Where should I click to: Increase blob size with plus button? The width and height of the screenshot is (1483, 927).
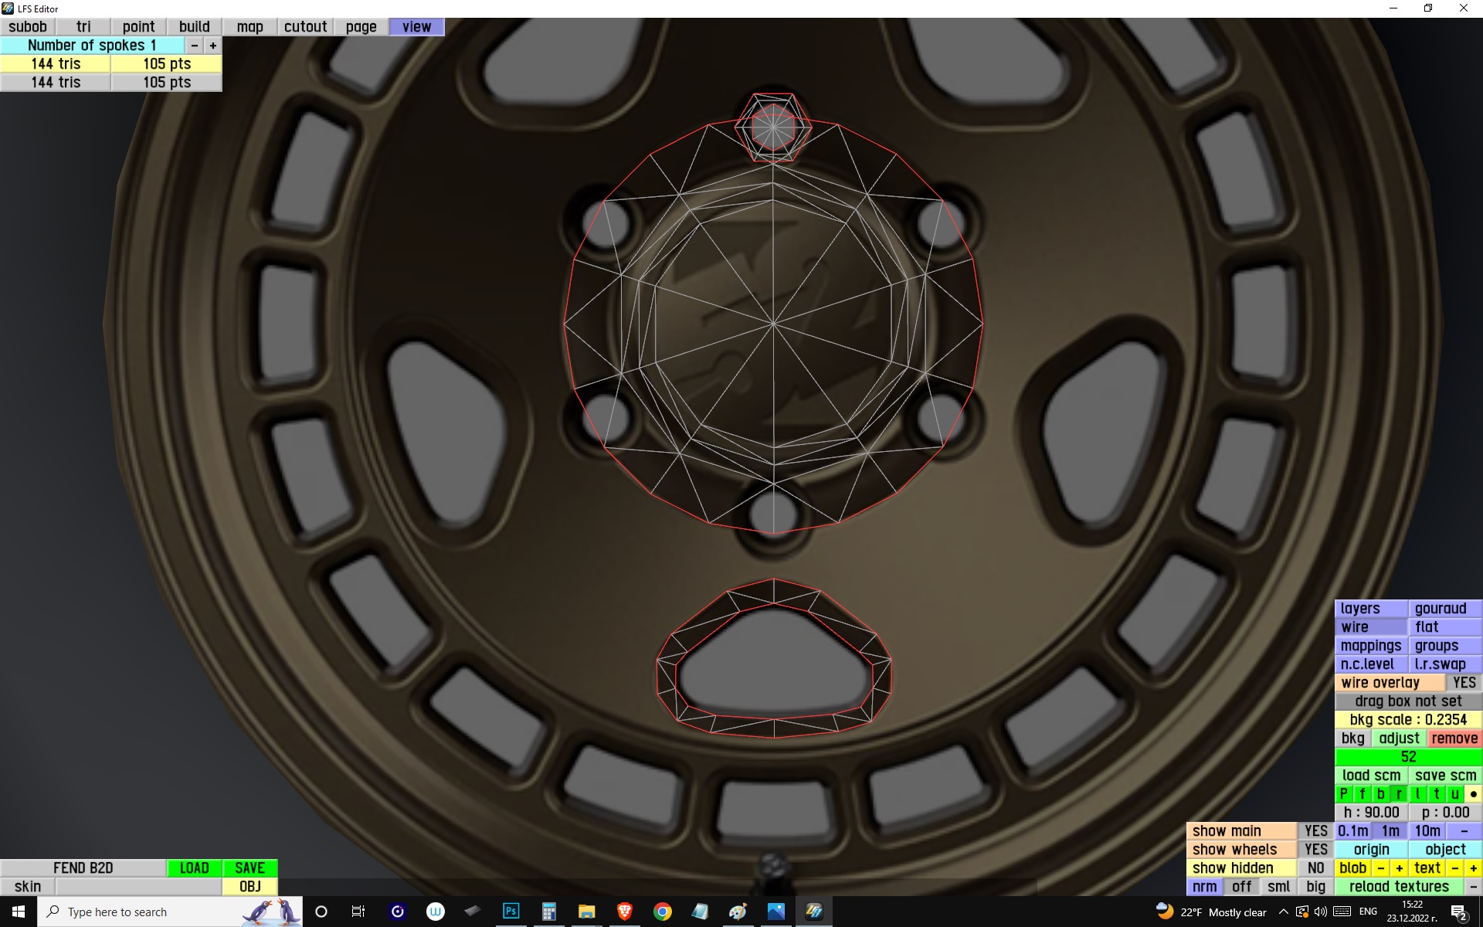click(1399, 868)
